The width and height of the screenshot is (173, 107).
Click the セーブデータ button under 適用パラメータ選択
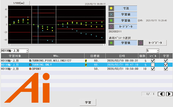click(155, 43)
